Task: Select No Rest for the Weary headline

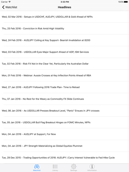Action: (x=64, y=99)
